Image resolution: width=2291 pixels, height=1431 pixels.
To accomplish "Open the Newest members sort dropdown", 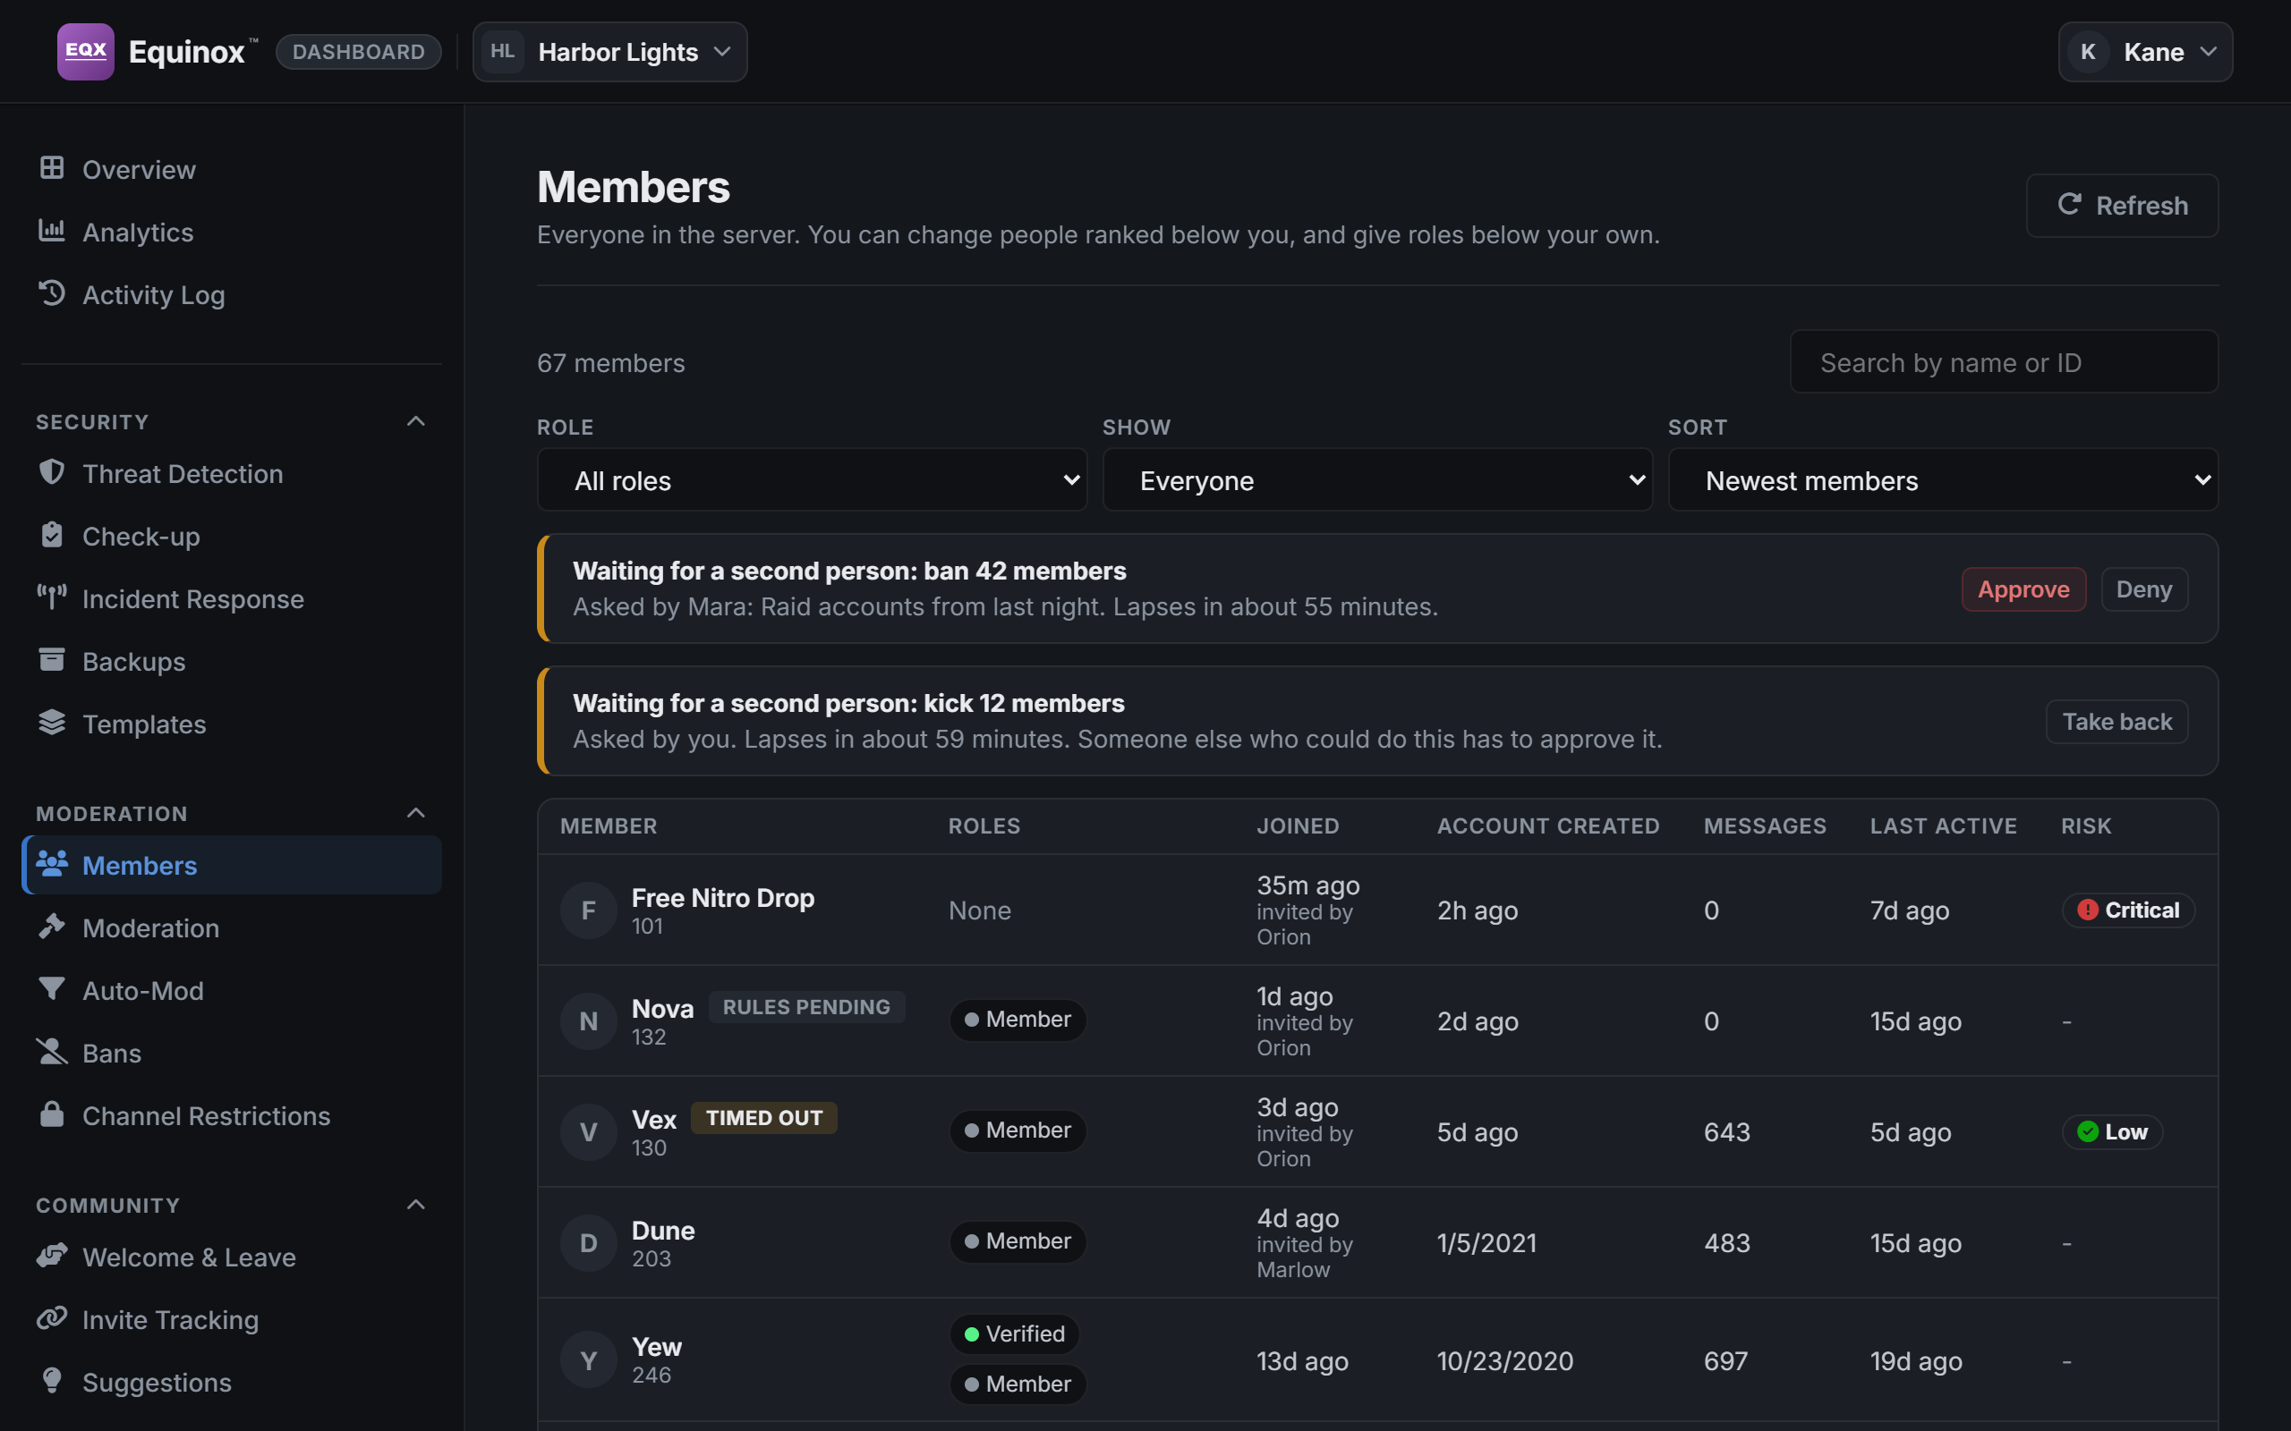I will click(x=1942, y=480).
